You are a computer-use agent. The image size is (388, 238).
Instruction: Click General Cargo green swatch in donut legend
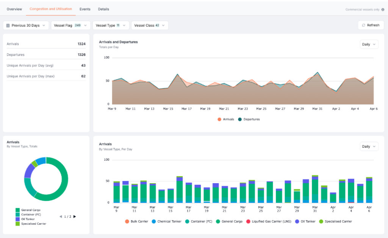pyautogui.click(x=17, y=210)
